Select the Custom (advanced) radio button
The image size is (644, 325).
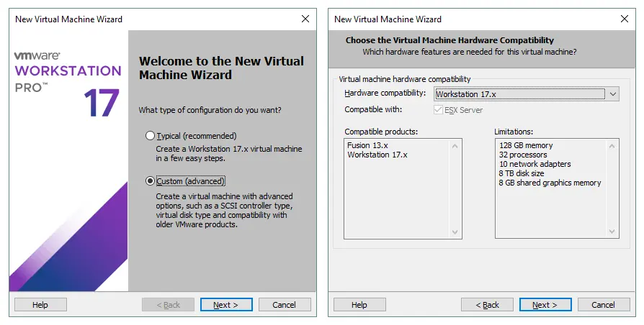[x=150, y=181]
